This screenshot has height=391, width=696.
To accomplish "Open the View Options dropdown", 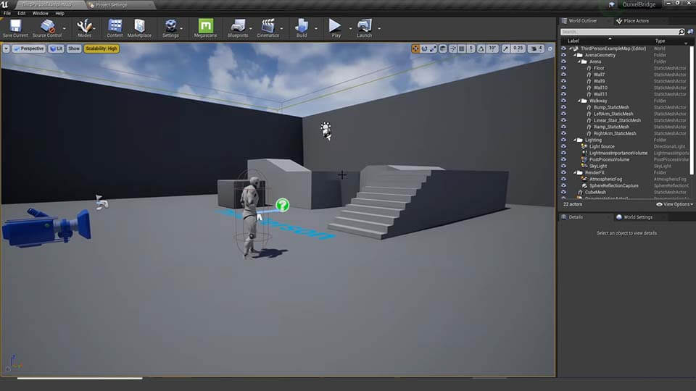I will pyautogui.click(x=674, y=204).
